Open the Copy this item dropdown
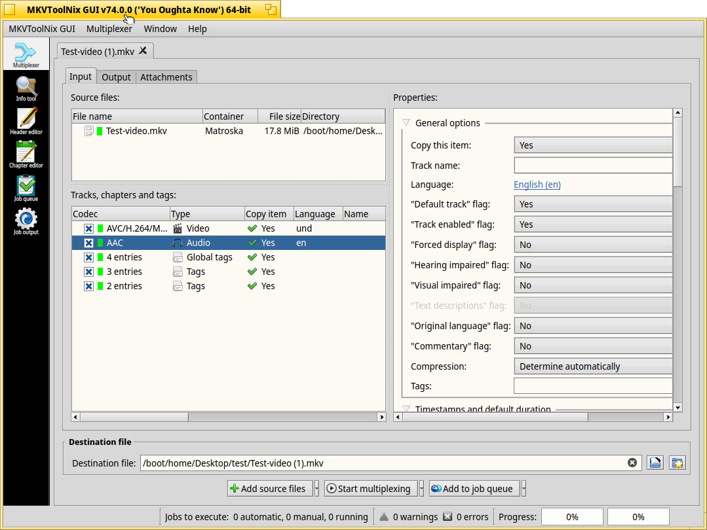The height and width of the screenshot is (530, 707). 593,145
